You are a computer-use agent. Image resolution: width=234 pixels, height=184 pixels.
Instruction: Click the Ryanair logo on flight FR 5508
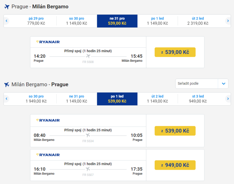point(48,42)
